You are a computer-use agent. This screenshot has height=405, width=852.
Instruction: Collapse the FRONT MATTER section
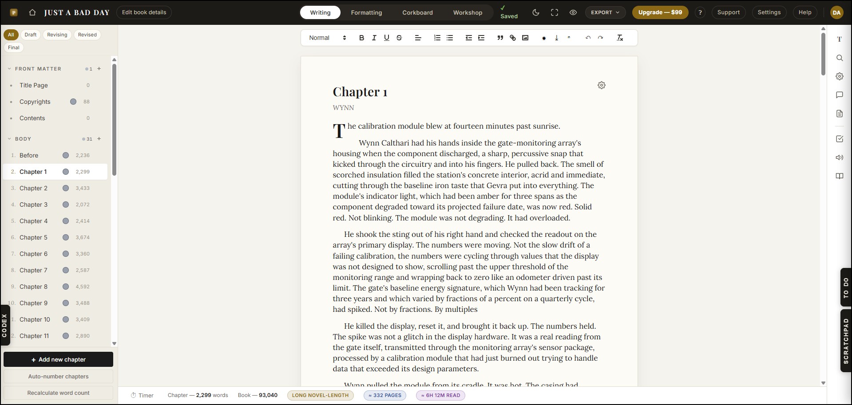click(9, 69)
